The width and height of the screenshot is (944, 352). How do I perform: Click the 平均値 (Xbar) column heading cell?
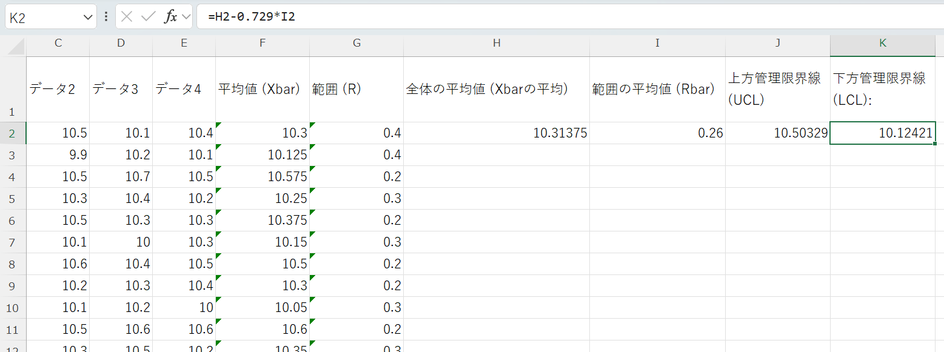pyautogui.click(x=262, y=88)
